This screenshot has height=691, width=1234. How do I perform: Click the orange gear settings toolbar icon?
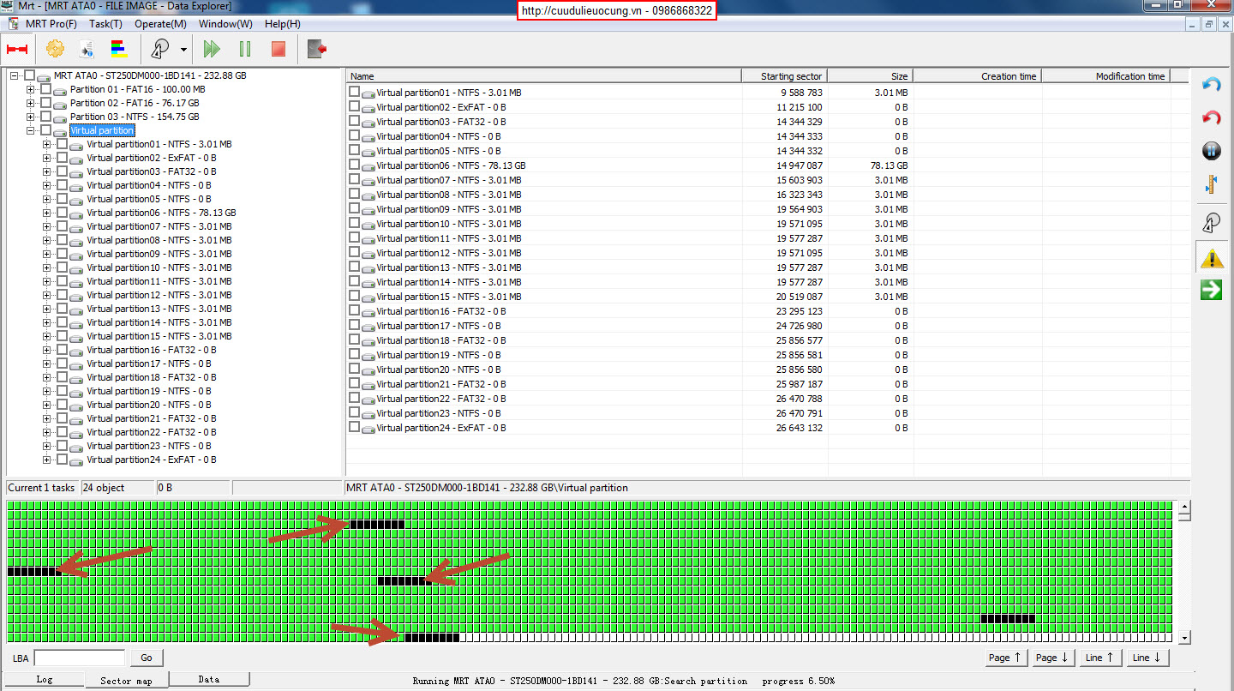coord(55,49)
